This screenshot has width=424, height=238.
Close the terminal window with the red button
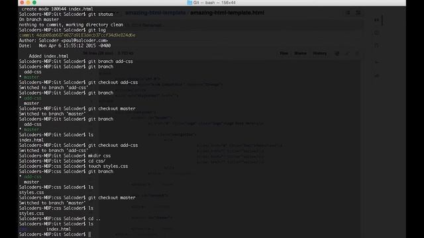coord(22,3)
